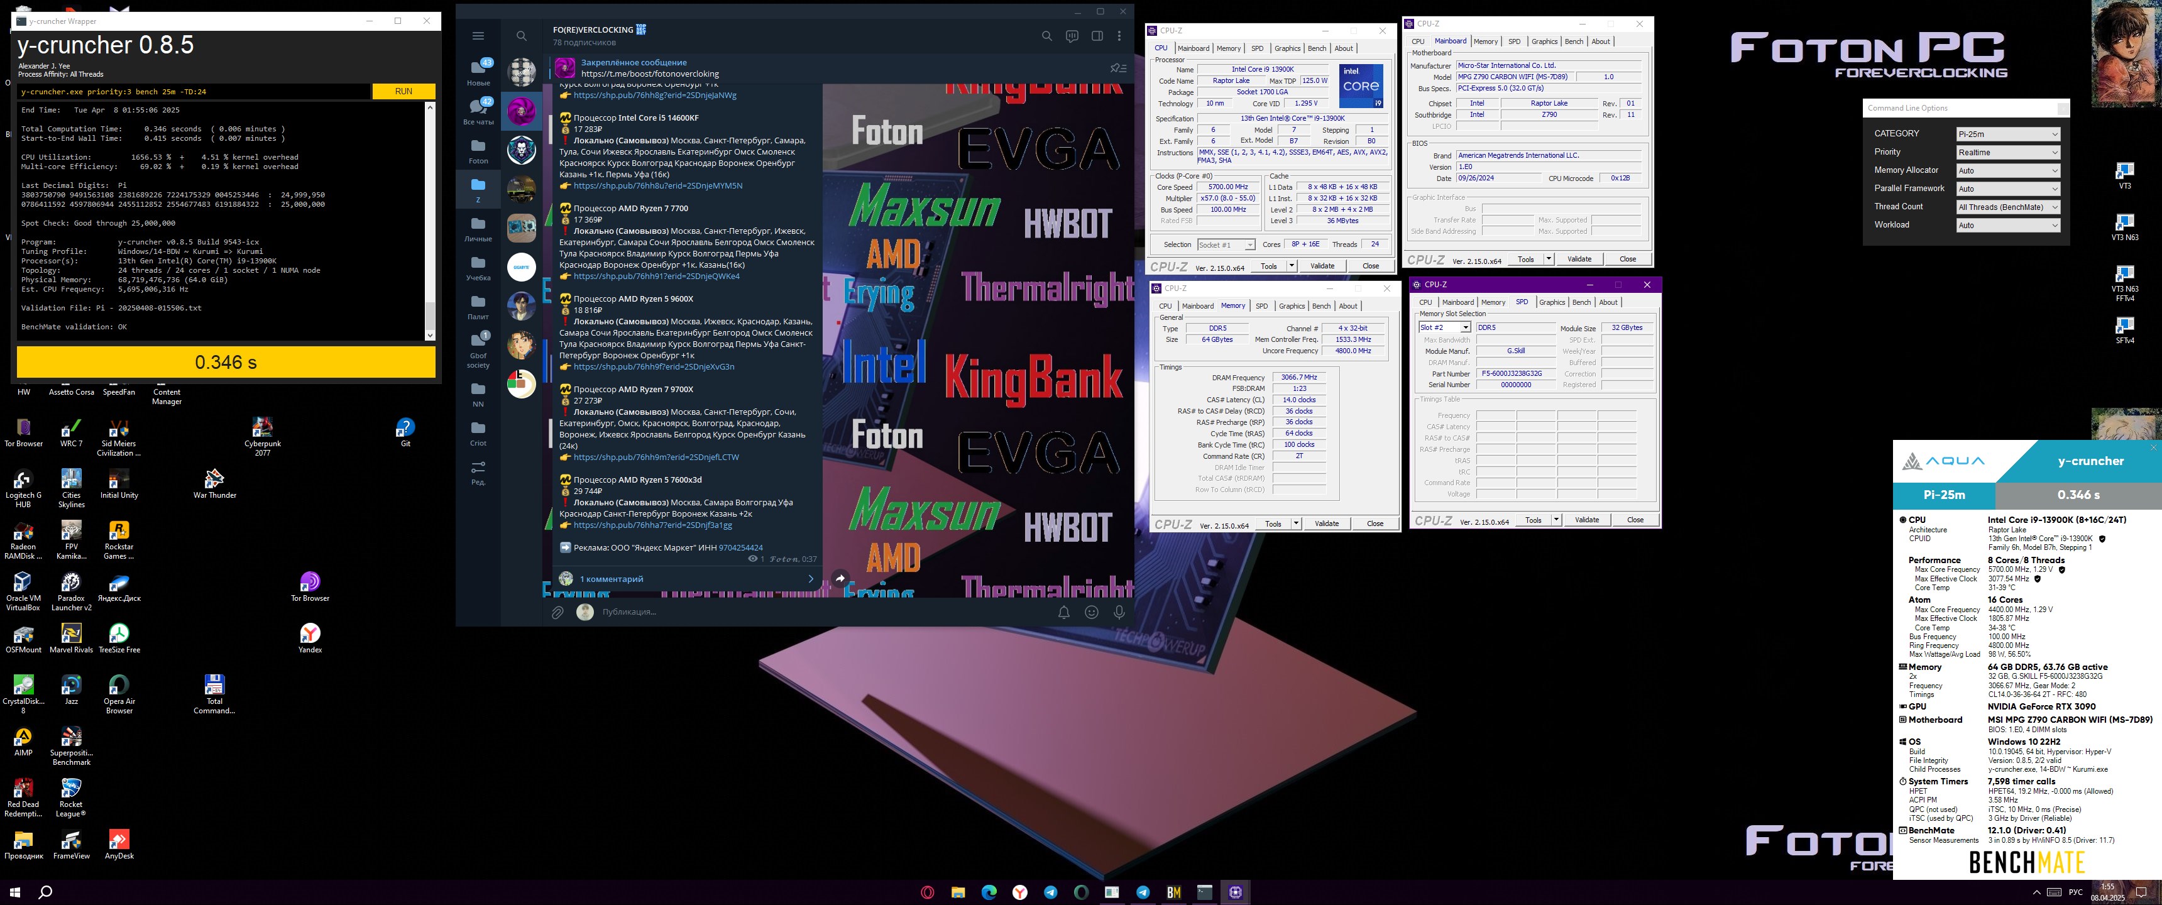Open the channel three-dot options menu

1119,36
